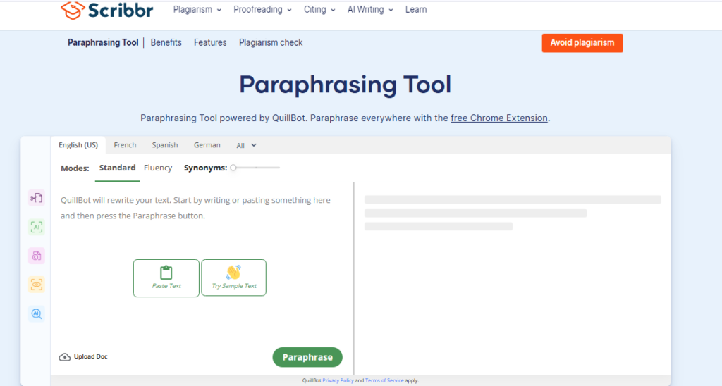Switch to the Spanish language tab
Image resolution: width=722 pixels, height=386 pixels.
click(x=165, y=145)
